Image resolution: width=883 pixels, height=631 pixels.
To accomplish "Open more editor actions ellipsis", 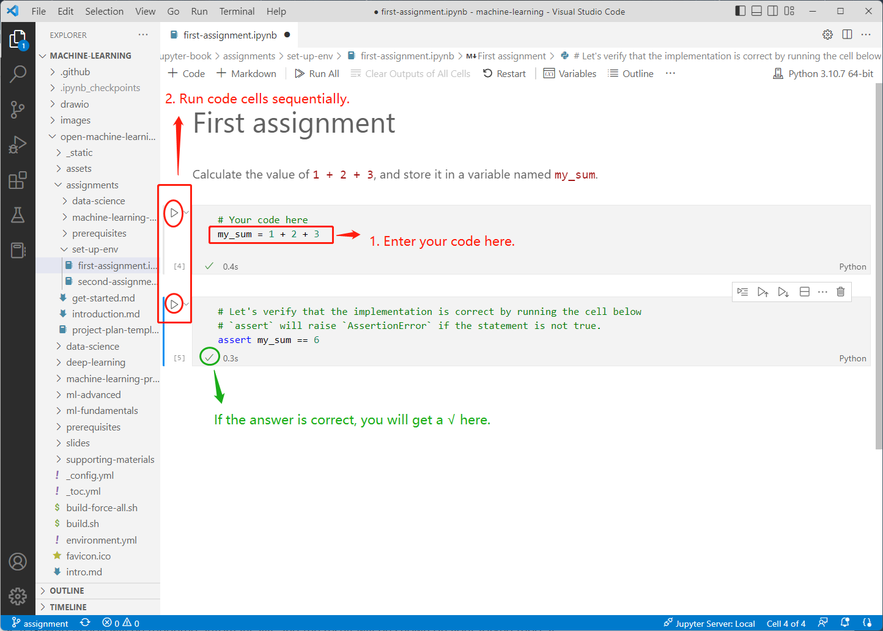I will point(866,35).
